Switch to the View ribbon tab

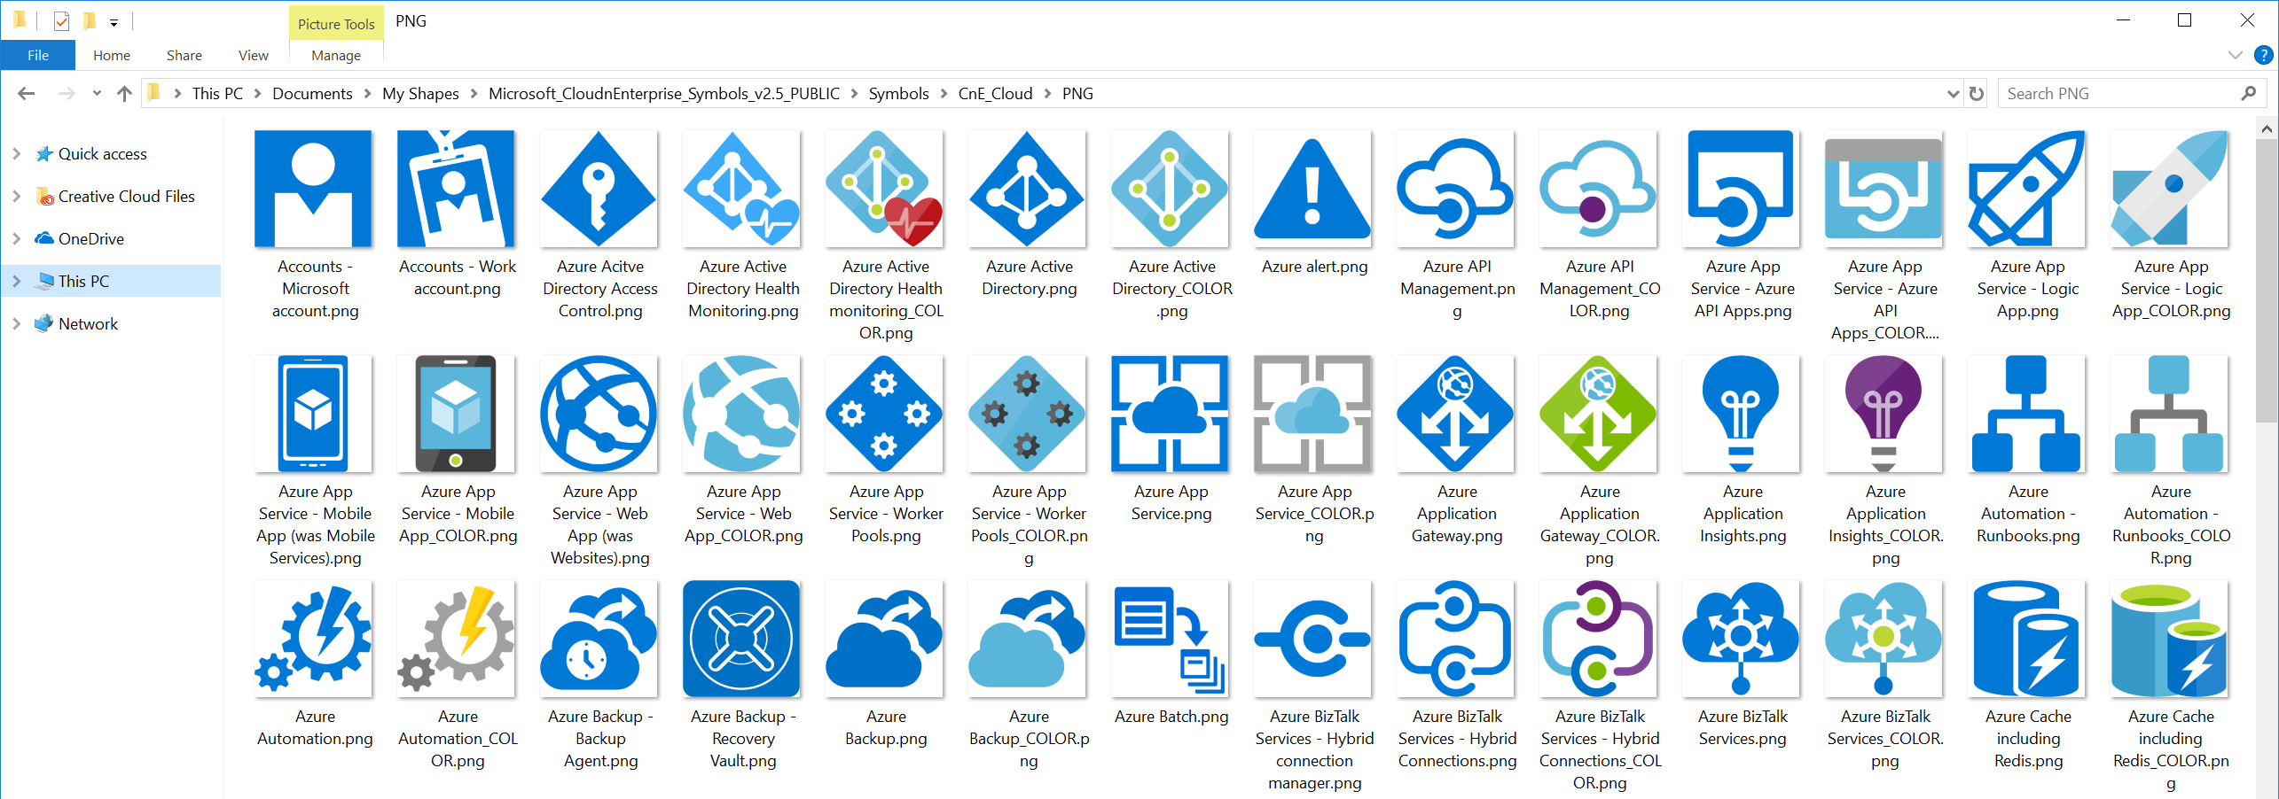(252, 54)
